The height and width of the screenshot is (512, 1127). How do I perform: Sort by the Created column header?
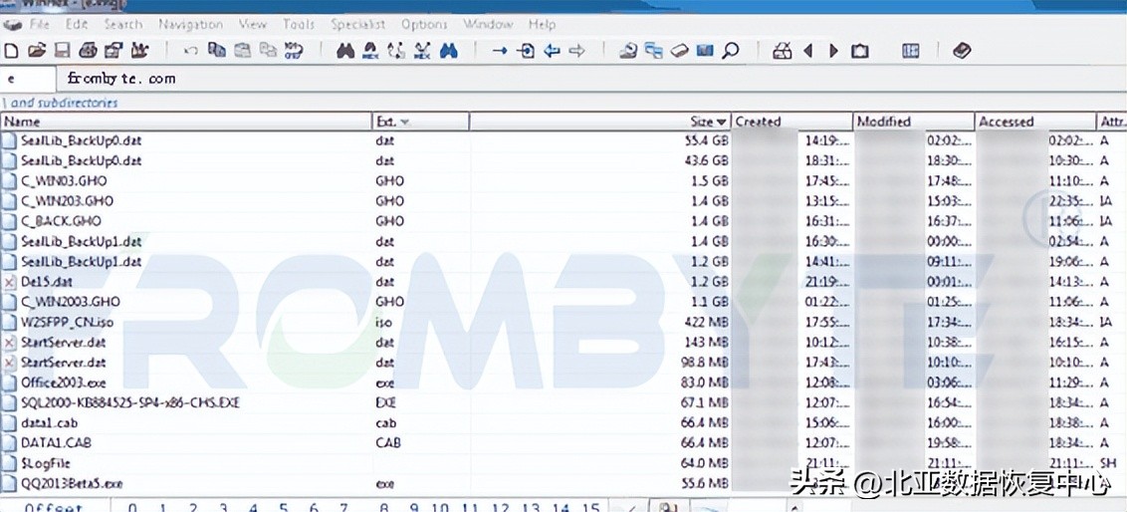[x=792, y=123]
